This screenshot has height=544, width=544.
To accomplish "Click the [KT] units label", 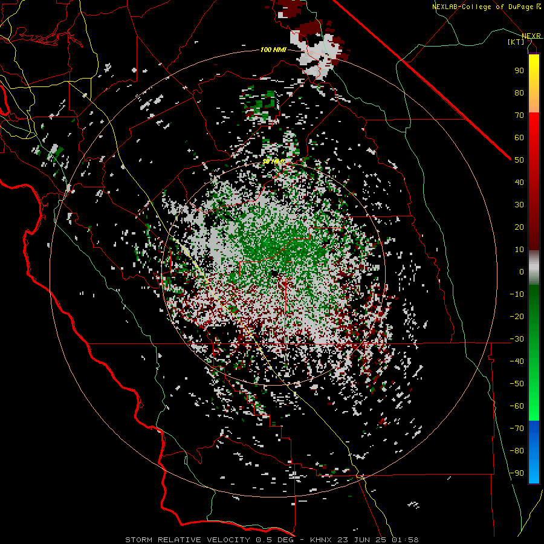I will pyautogui.click(x=516, y=42).
